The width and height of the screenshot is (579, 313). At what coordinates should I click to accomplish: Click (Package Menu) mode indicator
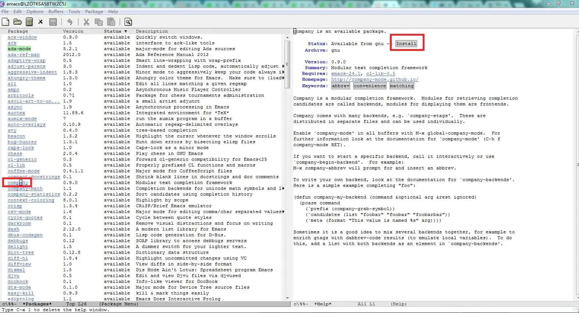(119, 304)
